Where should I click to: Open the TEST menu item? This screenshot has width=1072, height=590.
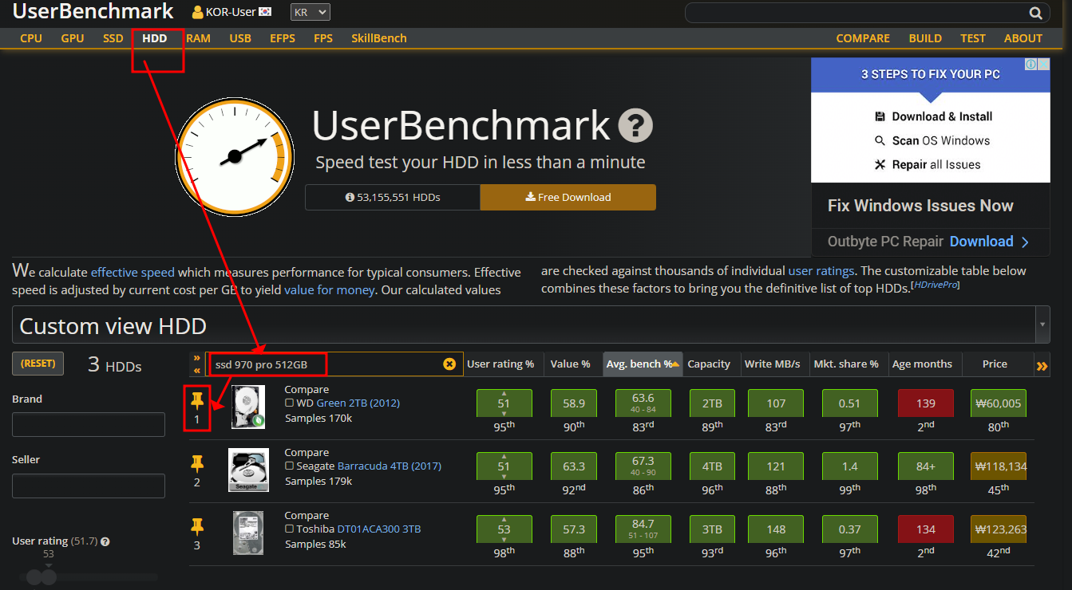click(973, 38)
